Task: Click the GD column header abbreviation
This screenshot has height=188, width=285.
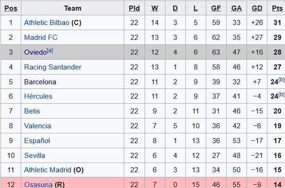Action: tap(257, 8)
